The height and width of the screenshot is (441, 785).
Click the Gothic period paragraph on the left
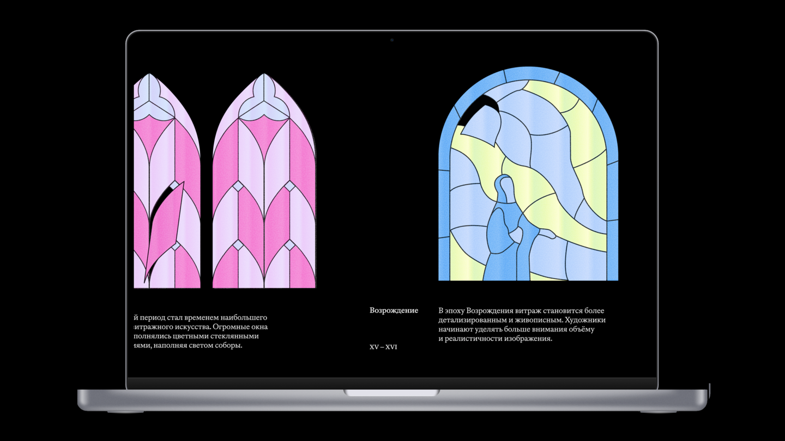coord(201,331)
